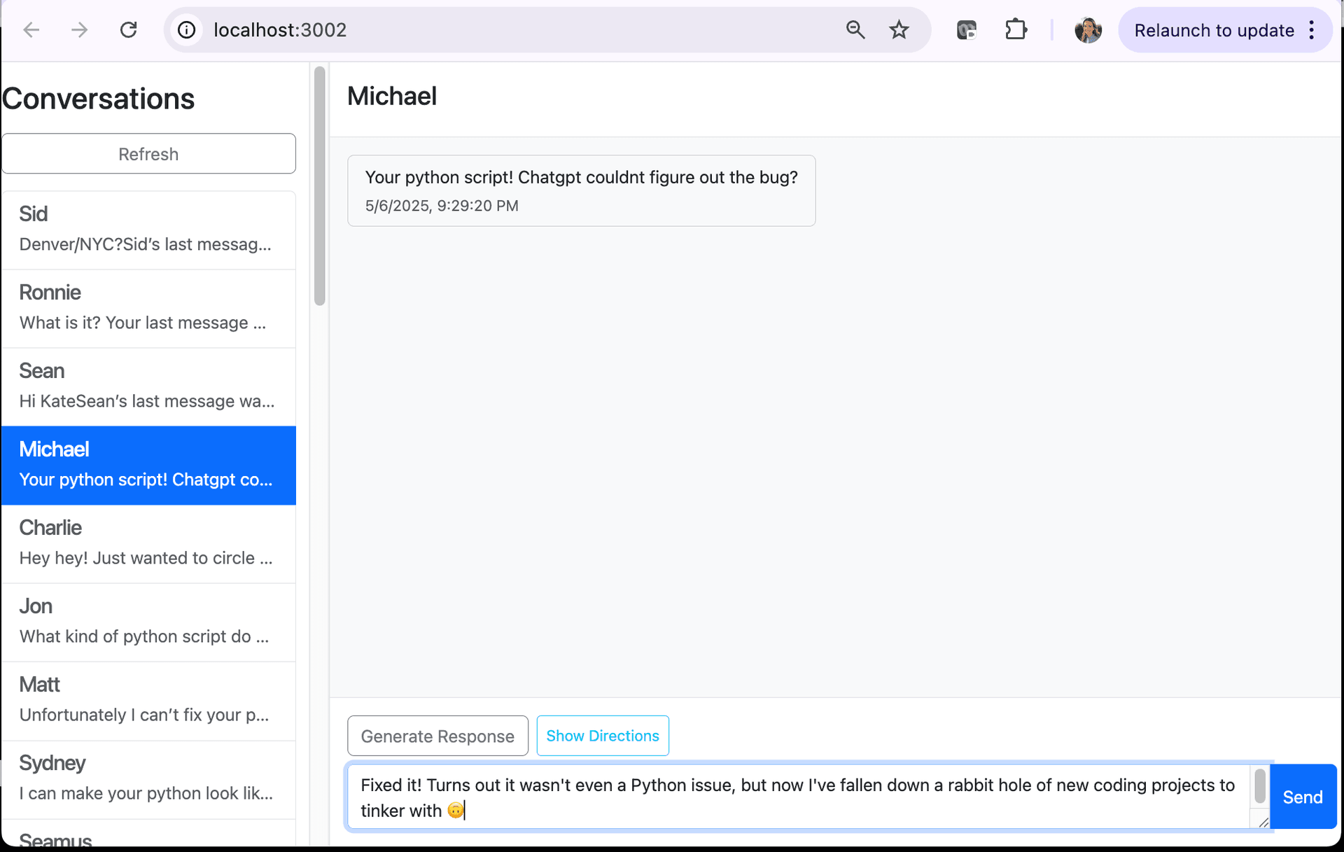Viewport: 1344px width, 852px height.
Task: Reload the current page
Action: tap(128, 30)
